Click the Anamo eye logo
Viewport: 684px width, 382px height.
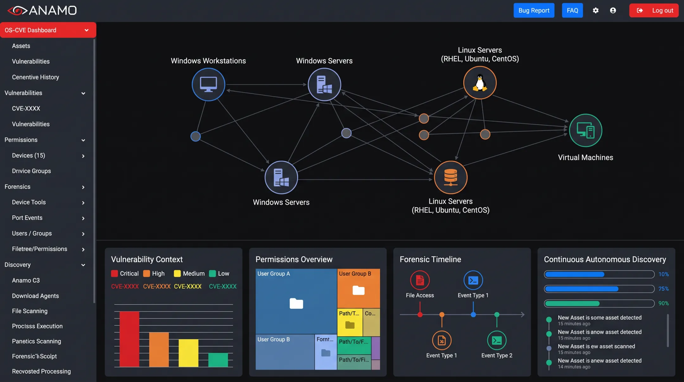[17, 10]
